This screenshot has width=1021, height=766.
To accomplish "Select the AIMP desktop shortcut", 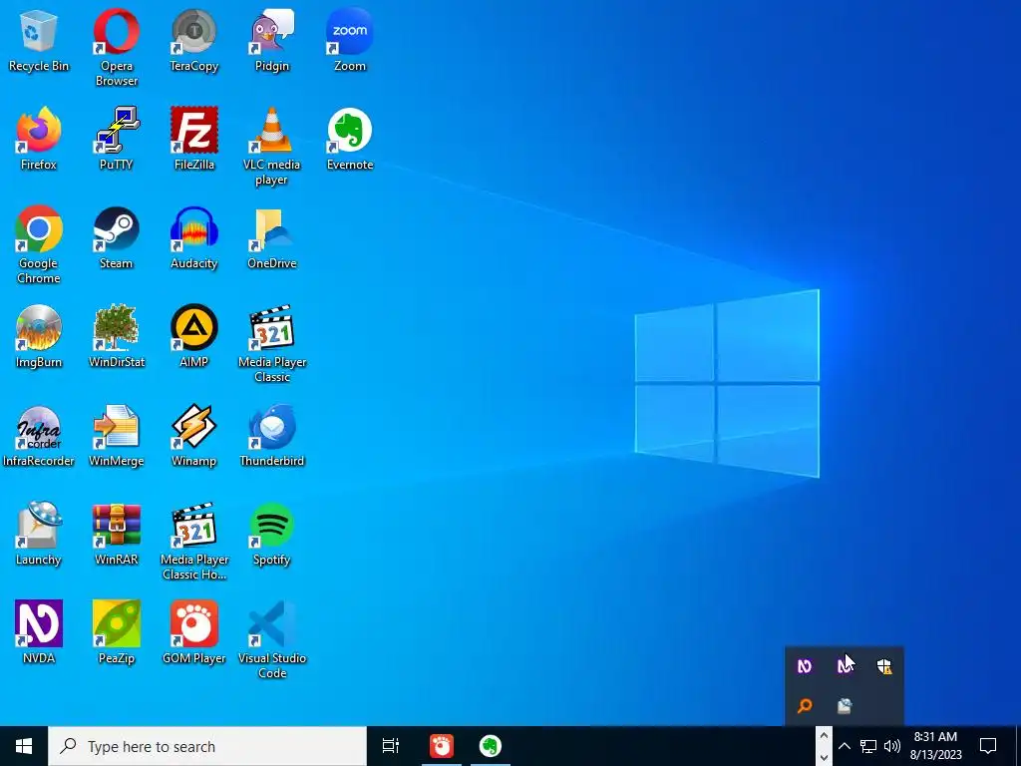I will (194, 336).
